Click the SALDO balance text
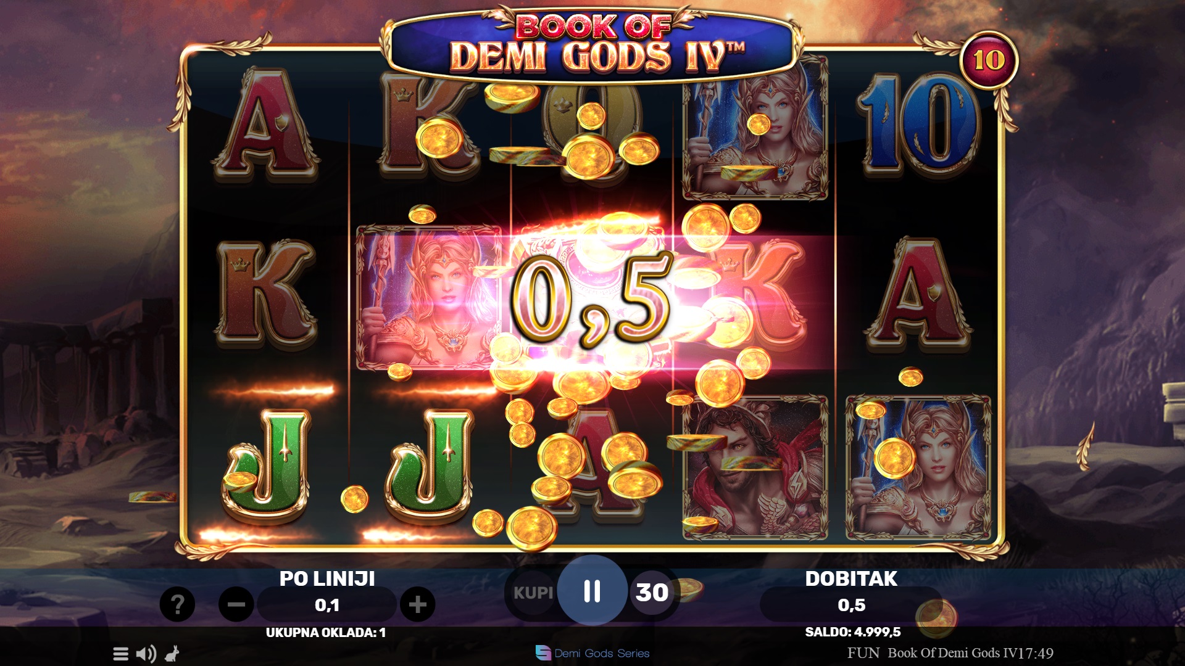Viewport: 1185px width, 666px height. [852, 632]
